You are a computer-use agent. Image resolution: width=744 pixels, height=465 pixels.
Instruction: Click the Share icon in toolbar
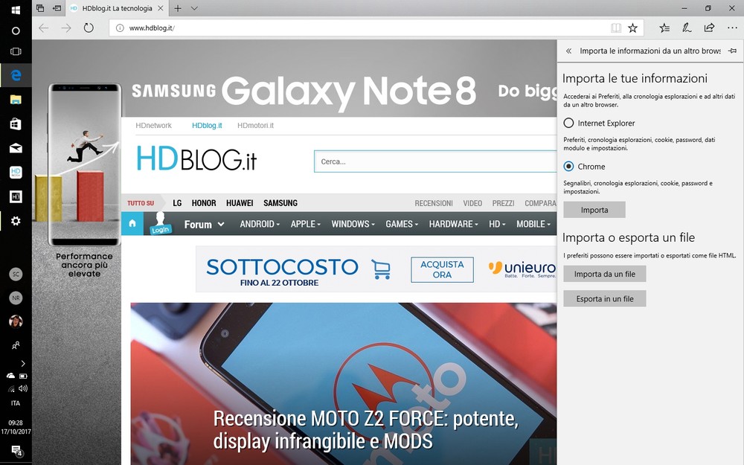[709, 28]
